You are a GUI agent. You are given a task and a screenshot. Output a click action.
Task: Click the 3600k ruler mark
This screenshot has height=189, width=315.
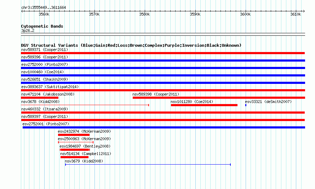245,14
